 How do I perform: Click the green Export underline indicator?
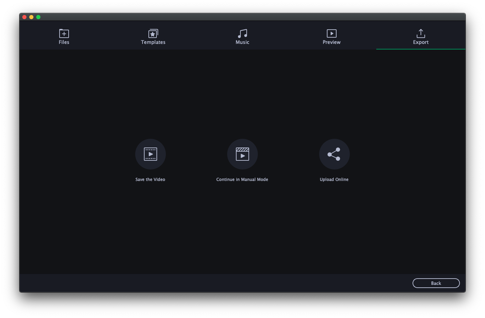coord(421,50)
